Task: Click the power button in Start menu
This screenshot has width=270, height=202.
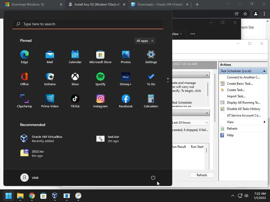Action: click(153, 178)
